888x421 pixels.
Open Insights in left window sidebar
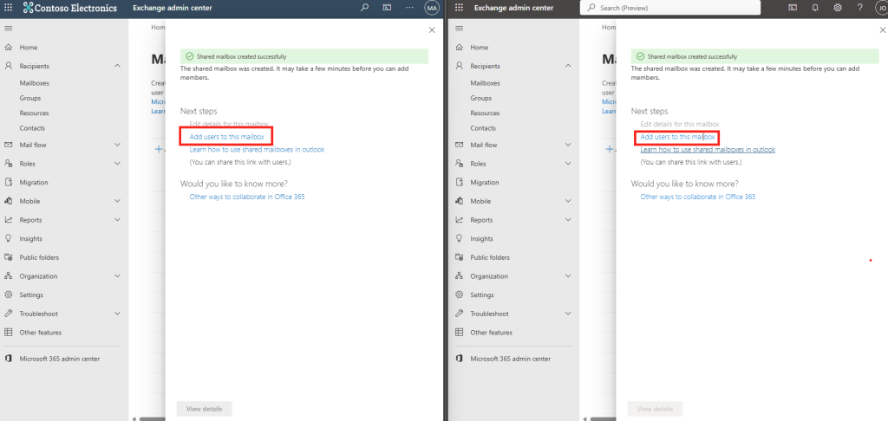[x=30, y=238]
